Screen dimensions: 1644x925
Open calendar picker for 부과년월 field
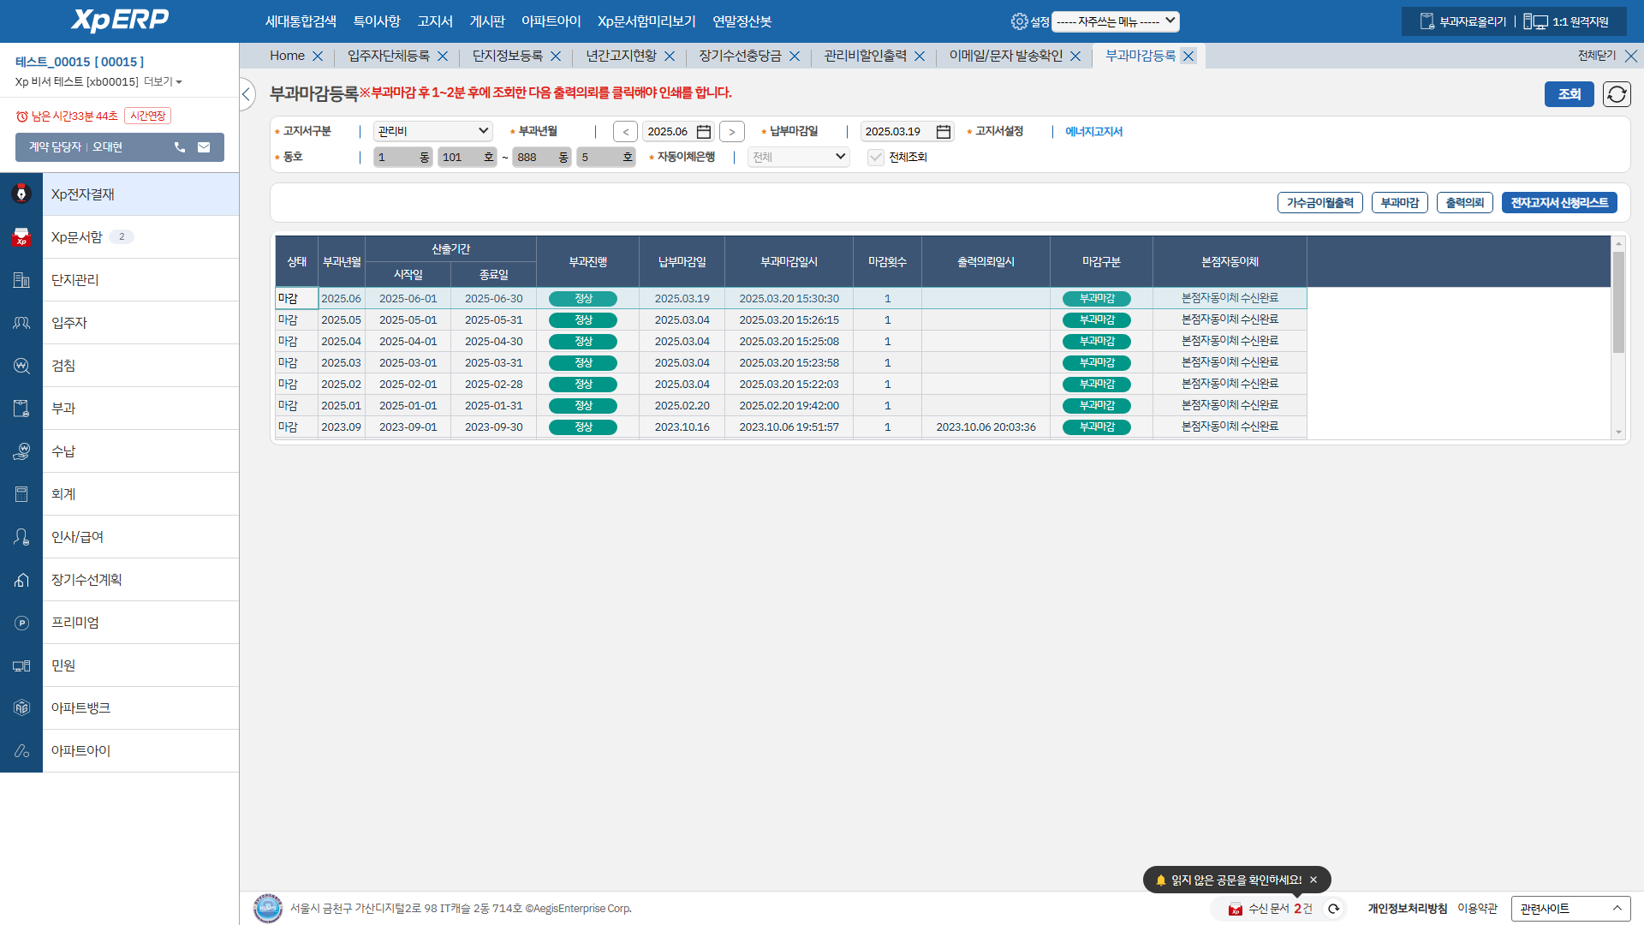click(704, 132)
